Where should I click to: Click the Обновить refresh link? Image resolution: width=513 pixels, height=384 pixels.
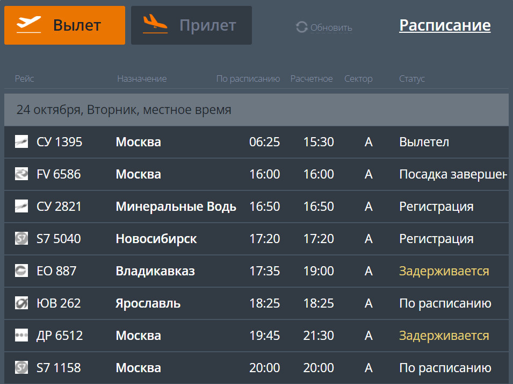(x=331, y=28)
